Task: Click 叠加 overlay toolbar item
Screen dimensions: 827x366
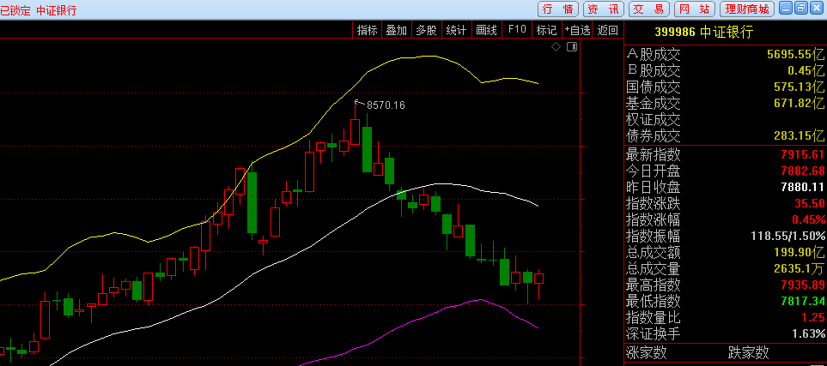Action: point(396,30)
